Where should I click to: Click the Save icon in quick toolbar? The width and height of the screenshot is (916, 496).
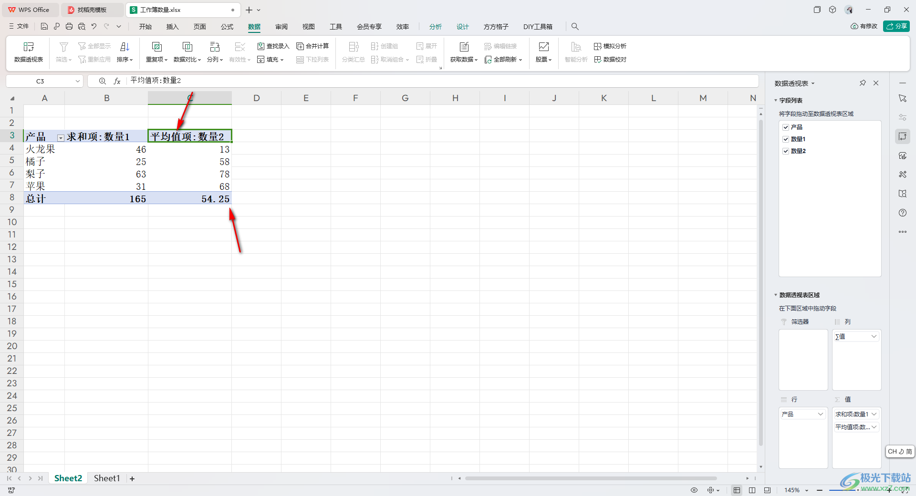44,27
